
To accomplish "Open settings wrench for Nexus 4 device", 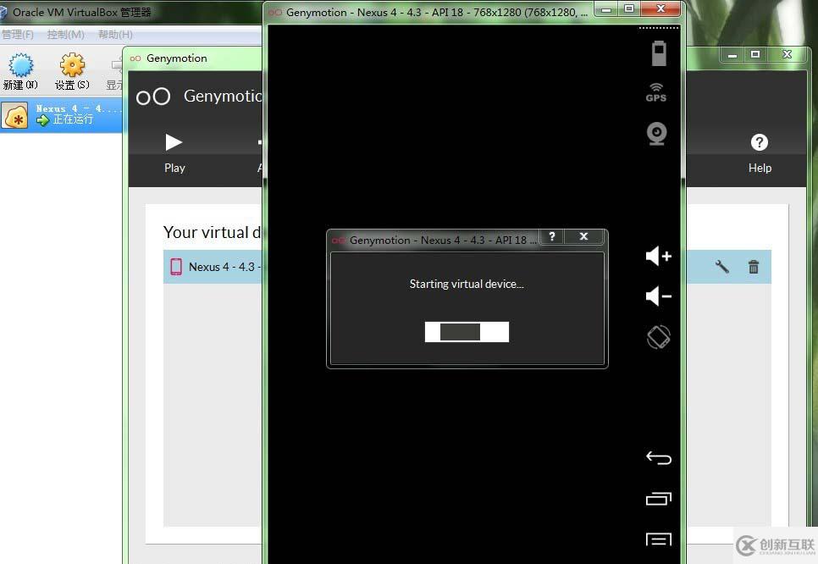I will 722,267.
